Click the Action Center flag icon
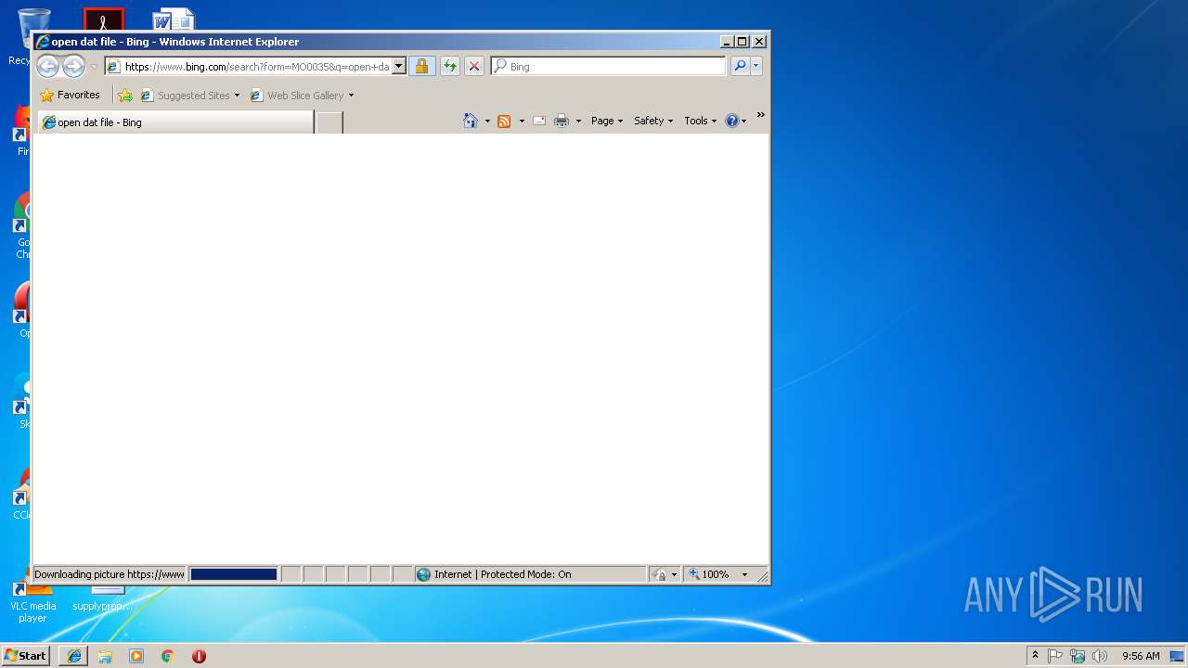The image size is (1188, 668). pos(1055,655)
